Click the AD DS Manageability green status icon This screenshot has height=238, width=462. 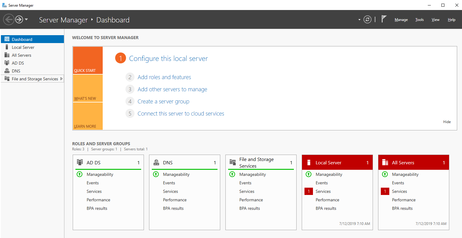(79, 174)
